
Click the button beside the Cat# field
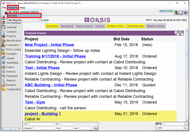(185, 128)
